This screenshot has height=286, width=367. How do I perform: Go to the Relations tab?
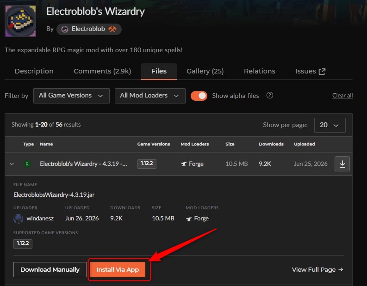(x=260, y=71)
